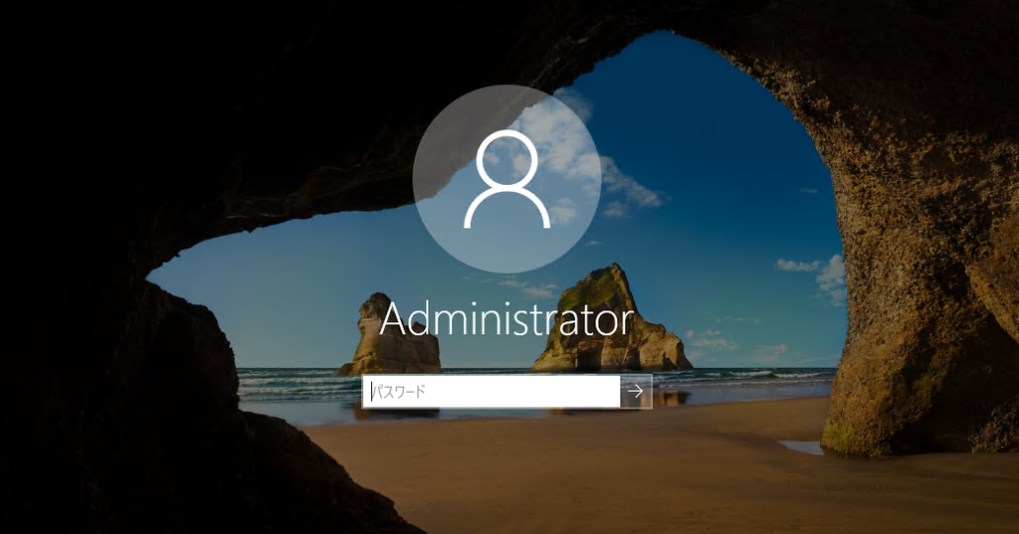1019x534 pixels.
Task: Submit password with the arrow button
Action: coord(636,391)
